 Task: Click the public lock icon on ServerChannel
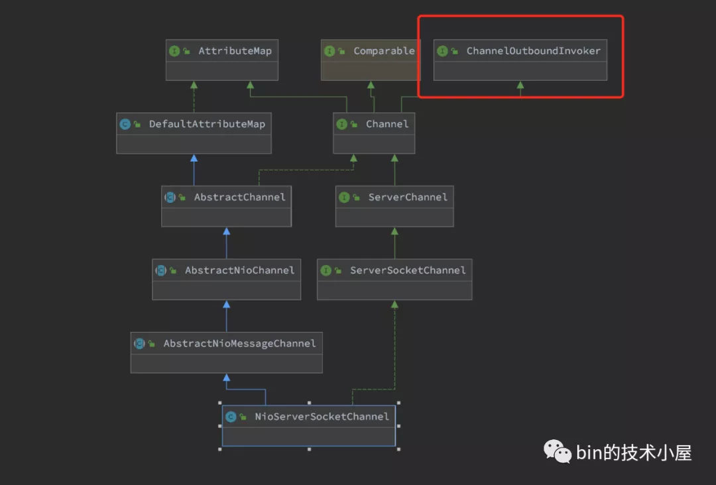pos(356,197)
